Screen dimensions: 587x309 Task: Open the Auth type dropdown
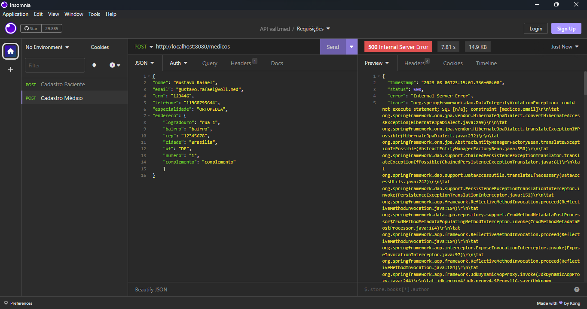pos(179,63)
